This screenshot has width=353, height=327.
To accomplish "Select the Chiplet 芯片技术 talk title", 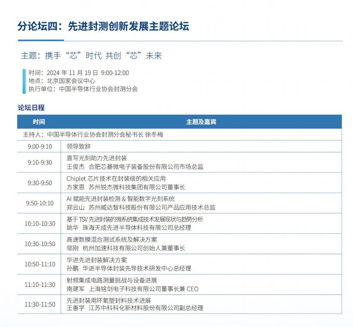I will [x=116, y=179].
